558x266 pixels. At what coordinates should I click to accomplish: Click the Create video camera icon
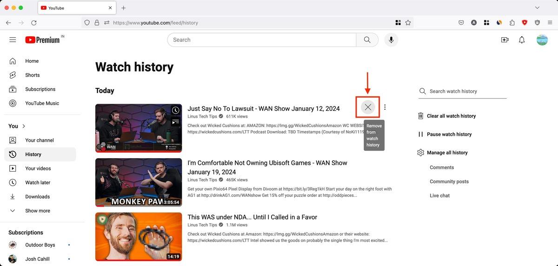pos(505,40)
